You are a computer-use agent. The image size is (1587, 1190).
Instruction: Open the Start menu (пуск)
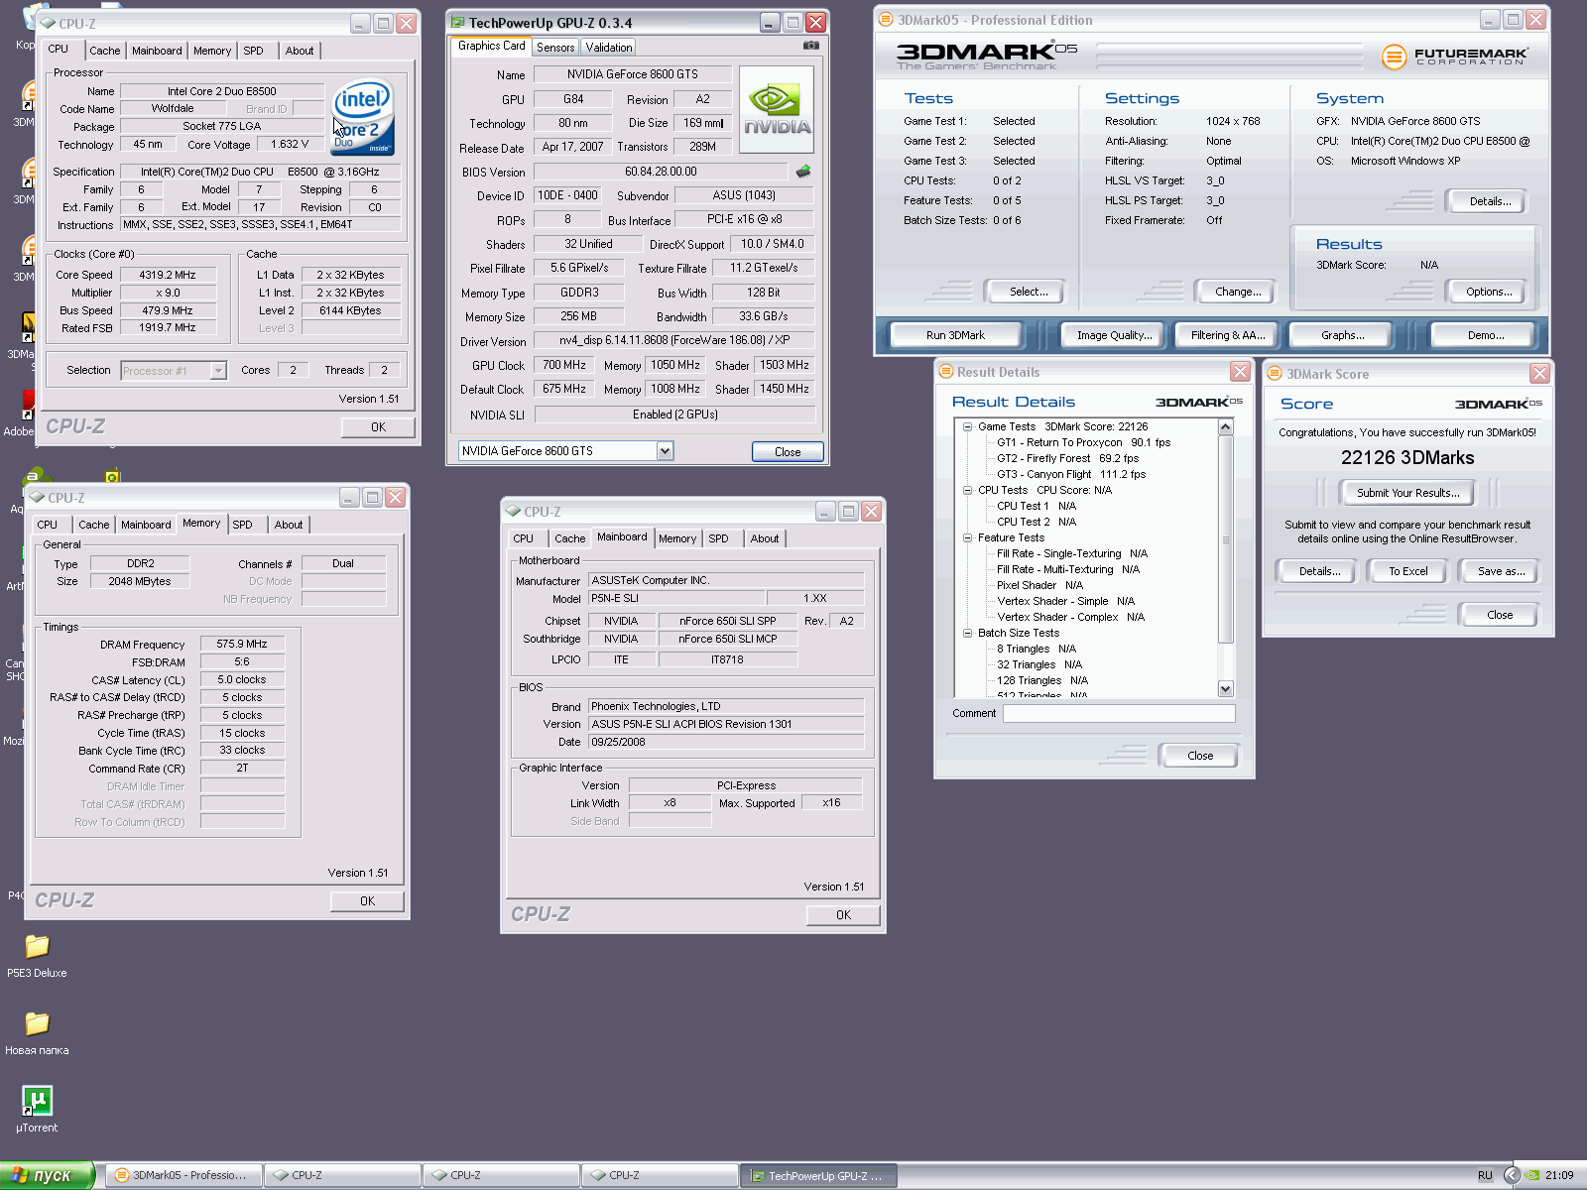click(x=47, y=1175)
